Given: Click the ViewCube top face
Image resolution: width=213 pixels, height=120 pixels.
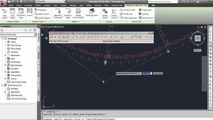Looking at the screenshot, I should 197,38.
